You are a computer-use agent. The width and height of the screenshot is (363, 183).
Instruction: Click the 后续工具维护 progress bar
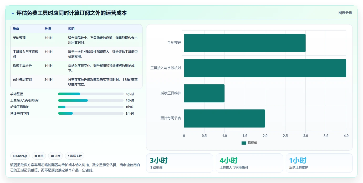[91, 107]
